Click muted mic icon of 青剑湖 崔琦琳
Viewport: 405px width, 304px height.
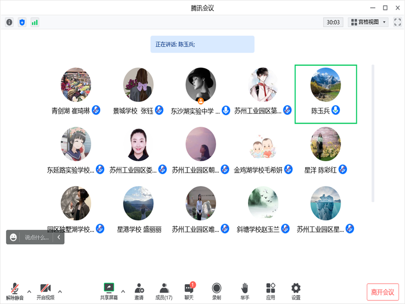click(x=96, y=110)
